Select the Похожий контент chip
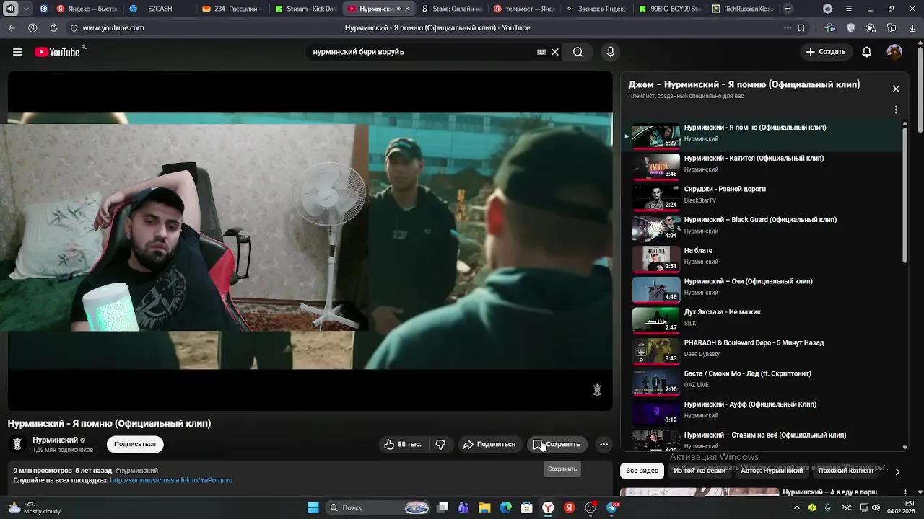The width and height of the screenshot is (924, 519). 846,471
